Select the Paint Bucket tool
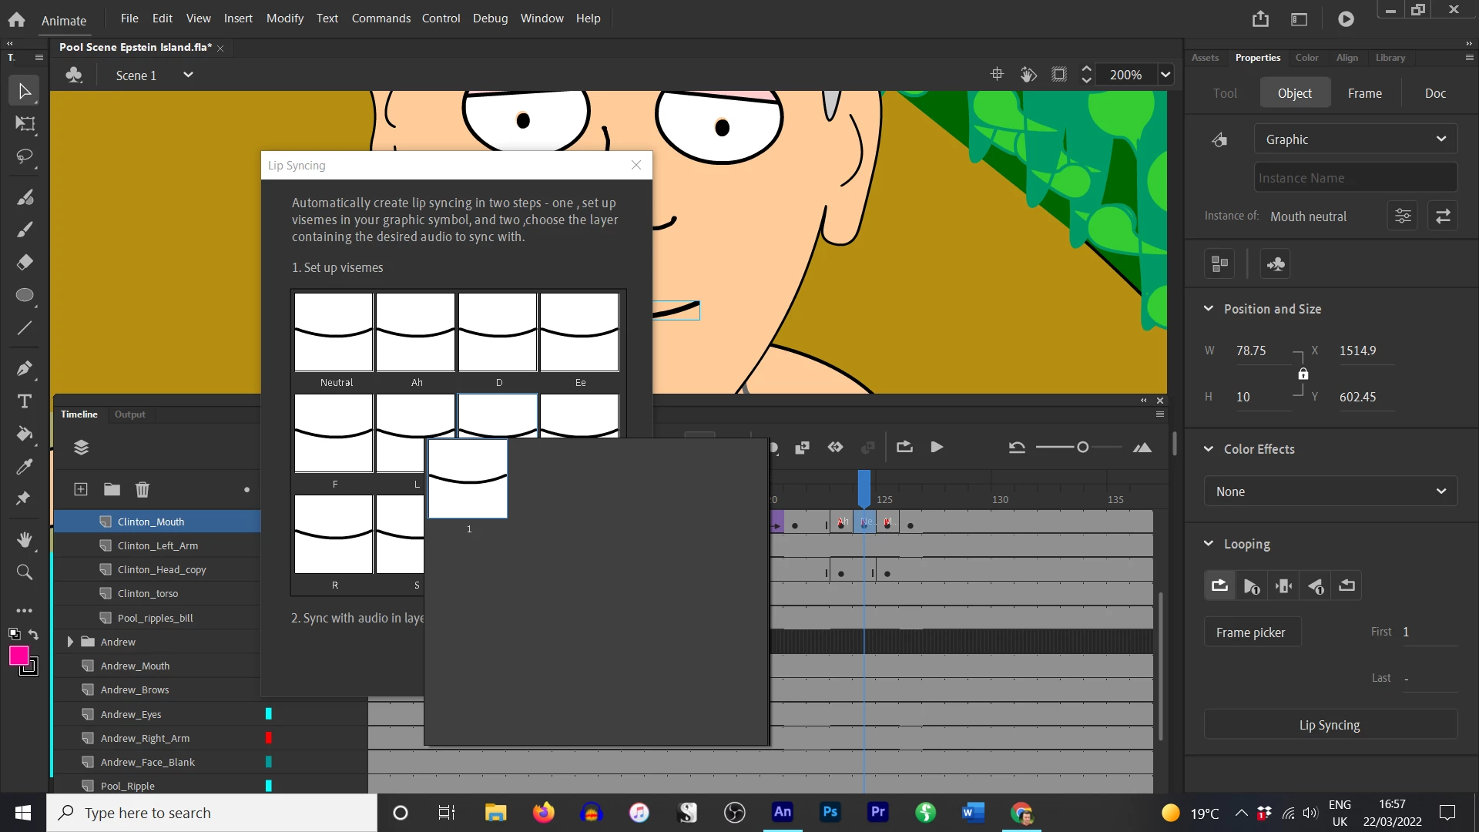Viewport: 1479px width, 832px height. pyautogui.click(x=25, y=434)
